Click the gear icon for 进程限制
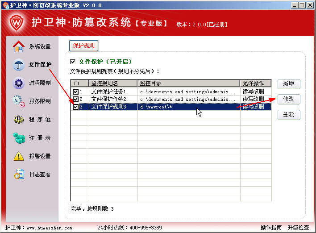 19,83
